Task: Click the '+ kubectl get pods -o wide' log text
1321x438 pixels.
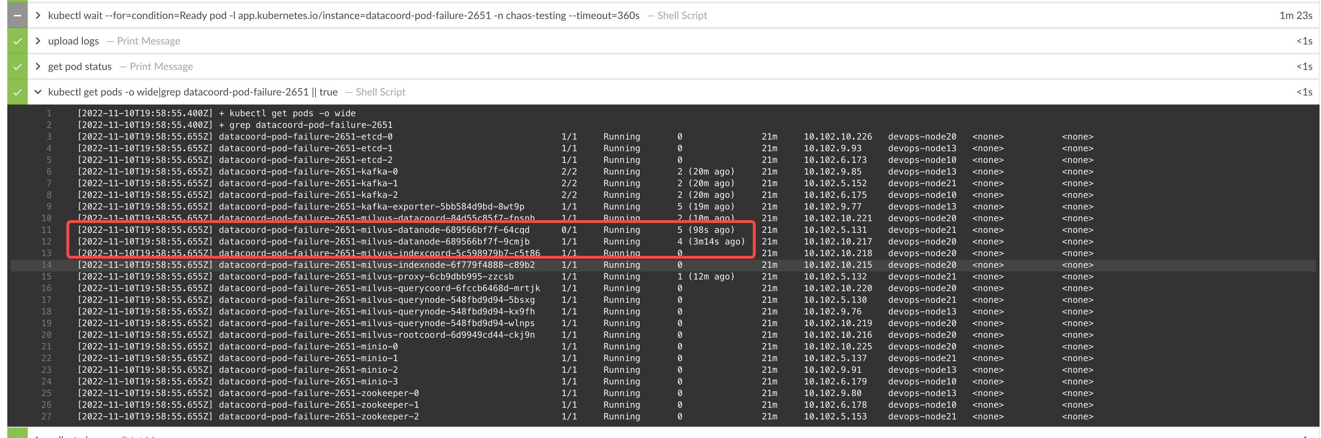Action: (x=287, y=113)
